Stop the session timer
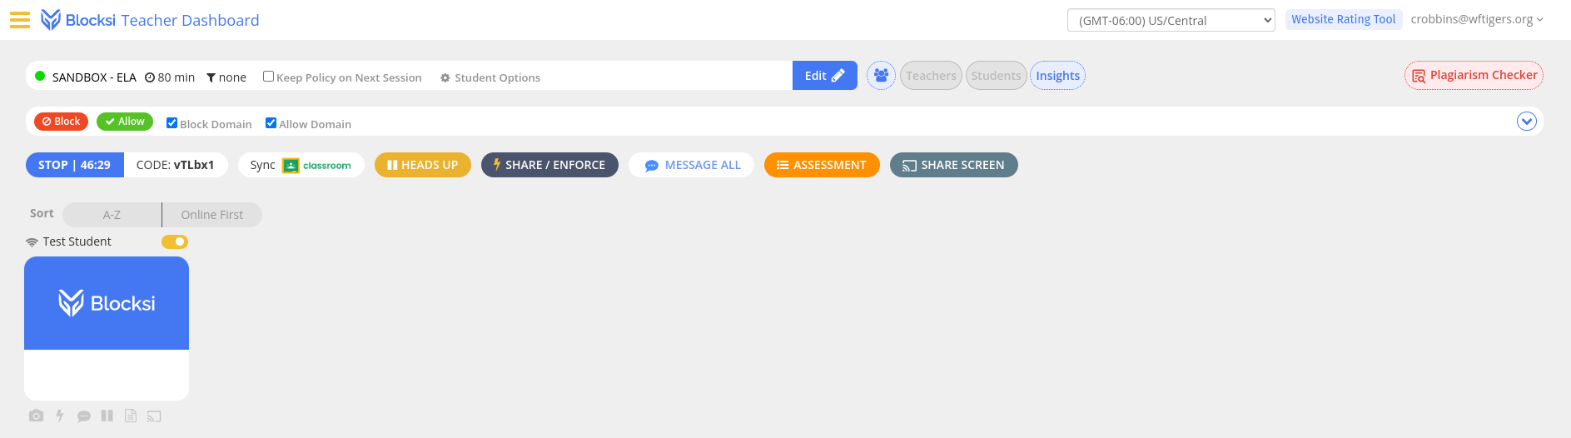The width and height of the screenshot is (1571, 438). click(74, 165)
